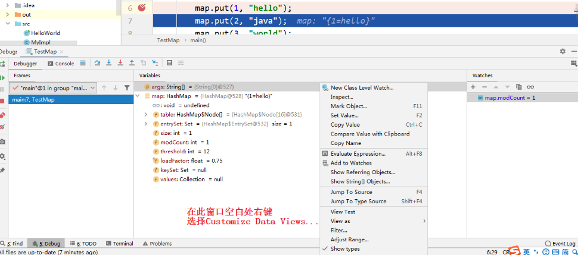Click the Restore Layout icon at right
Screen dimensions: 578x255
click(x=574, y=63)
